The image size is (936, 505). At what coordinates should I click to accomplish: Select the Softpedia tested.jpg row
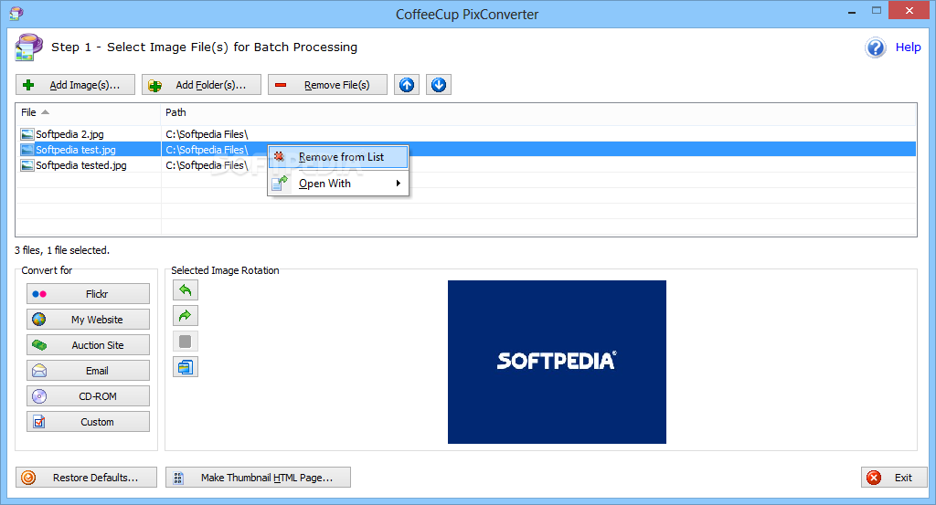[465, 165]
